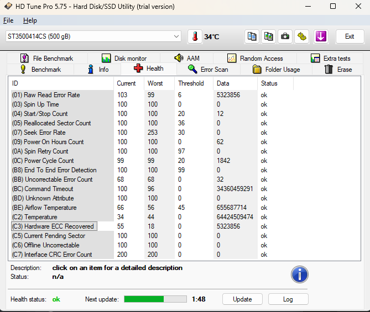Click the Exit button
This screenshot has height=312, width=370.
350,36
